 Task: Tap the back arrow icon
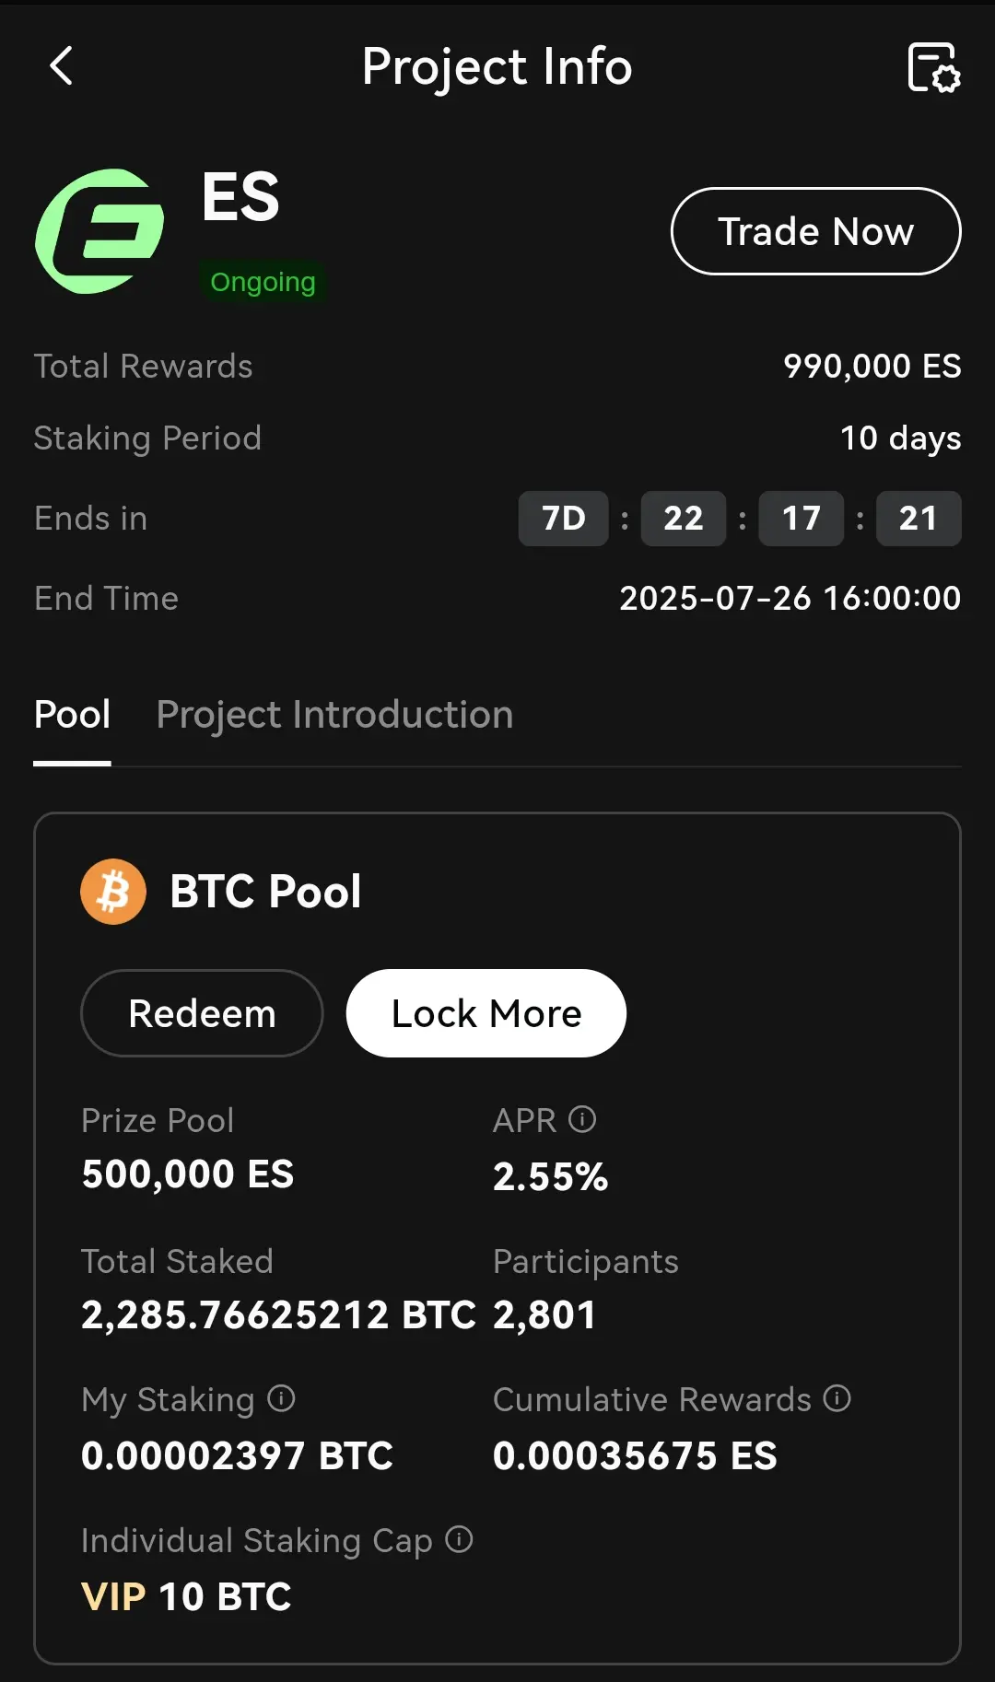(x=61, y=66)
